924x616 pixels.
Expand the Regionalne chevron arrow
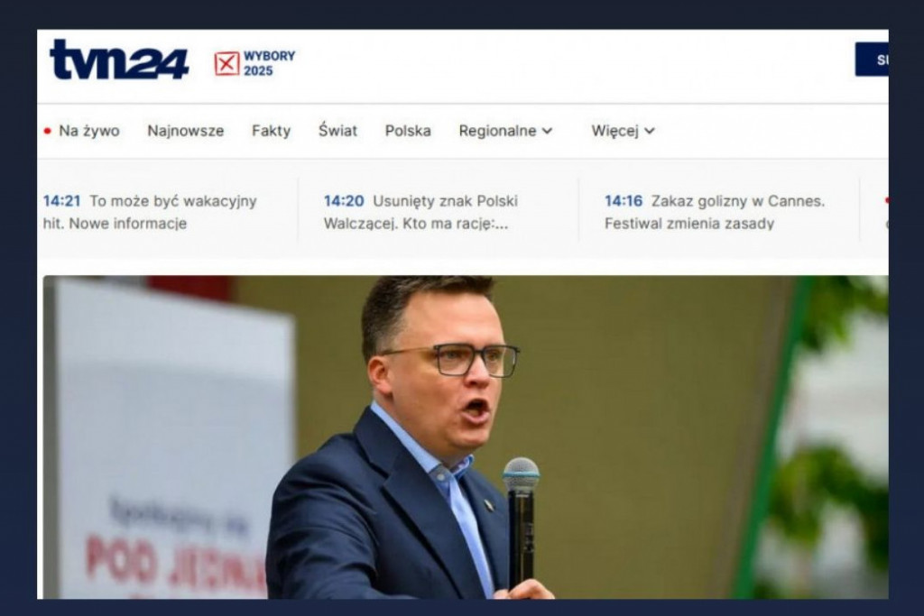coord(548,131)
